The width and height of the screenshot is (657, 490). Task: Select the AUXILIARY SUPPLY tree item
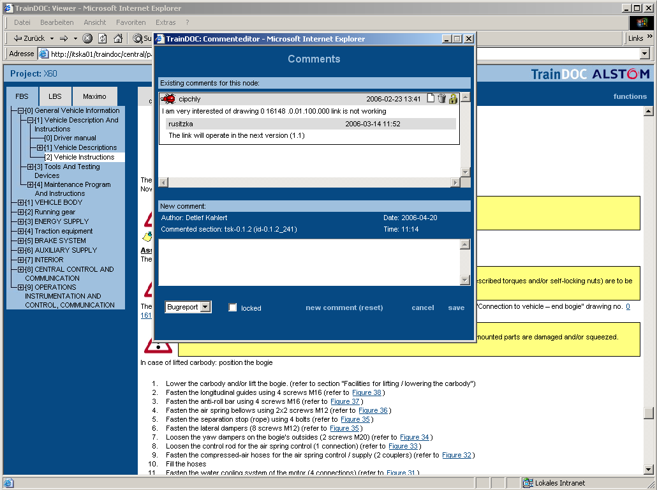pyautogui.click(x=61, y=250)
